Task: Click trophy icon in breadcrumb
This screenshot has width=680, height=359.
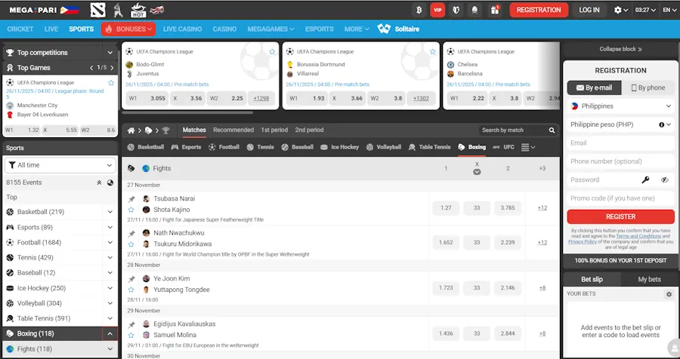Action: coord(165,130)
